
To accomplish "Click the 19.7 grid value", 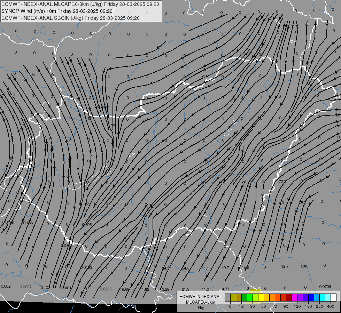I will [225, 268].
